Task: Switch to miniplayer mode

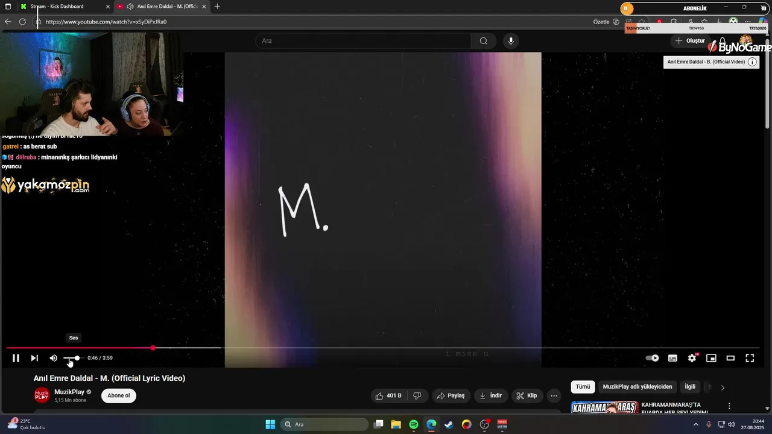Action: [x=711, y=358]
